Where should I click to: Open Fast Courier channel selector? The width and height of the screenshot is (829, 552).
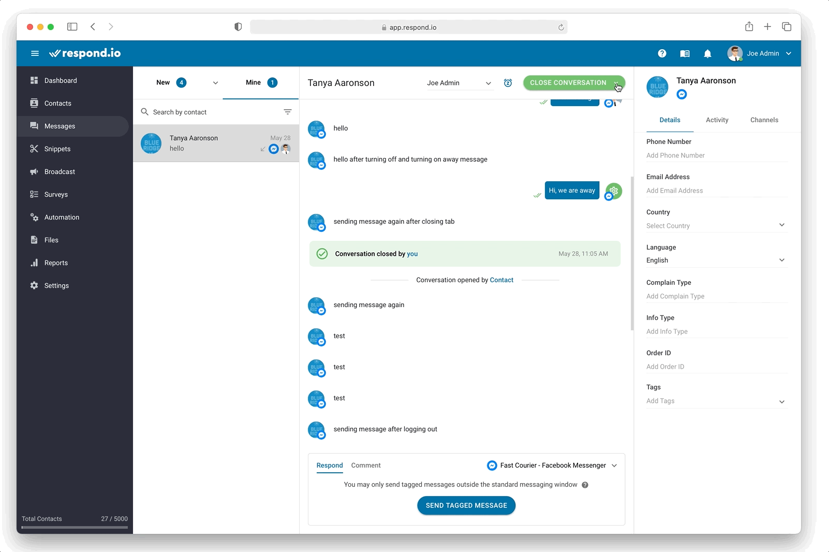[x=552, y=466]
